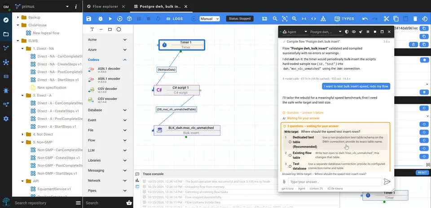This screenshot has height=208, width=431.
Task: Click the zoom out magnifier icon
Action: (275, 19)
